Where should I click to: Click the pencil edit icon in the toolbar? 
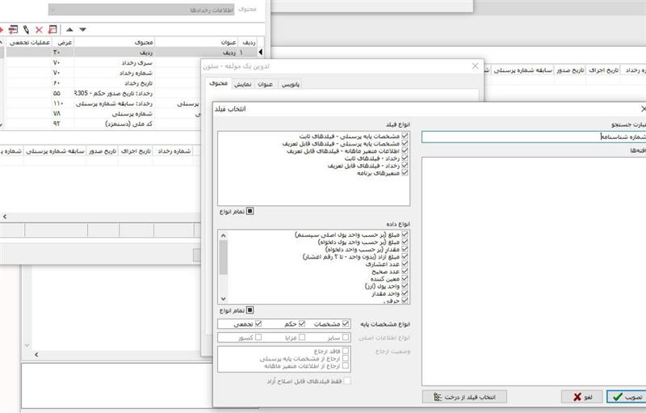pos(26,30)
